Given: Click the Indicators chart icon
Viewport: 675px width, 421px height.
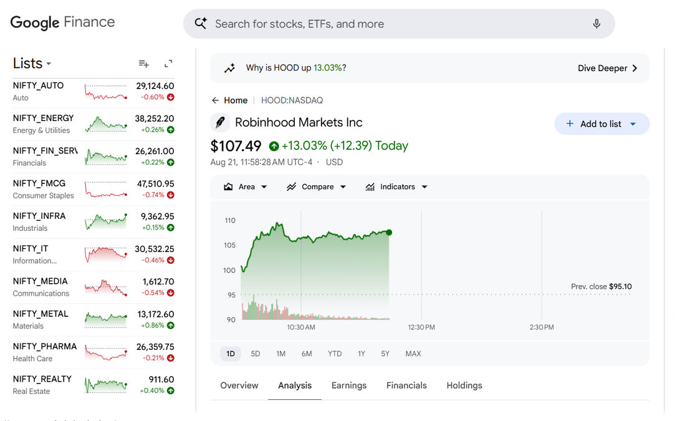Looking at the screenshot, I should pyautogui.click(x=370, y=186).
